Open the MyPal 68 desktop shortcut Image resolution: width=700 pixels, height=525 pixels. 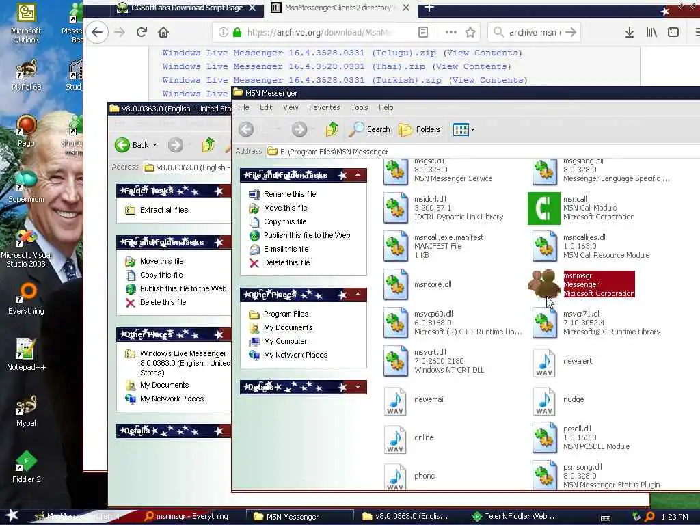(x=26, y=76)
